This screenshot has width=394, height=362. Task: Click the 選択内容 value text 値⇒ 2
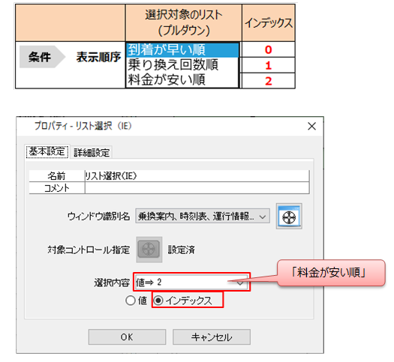[x=149, y=283]
